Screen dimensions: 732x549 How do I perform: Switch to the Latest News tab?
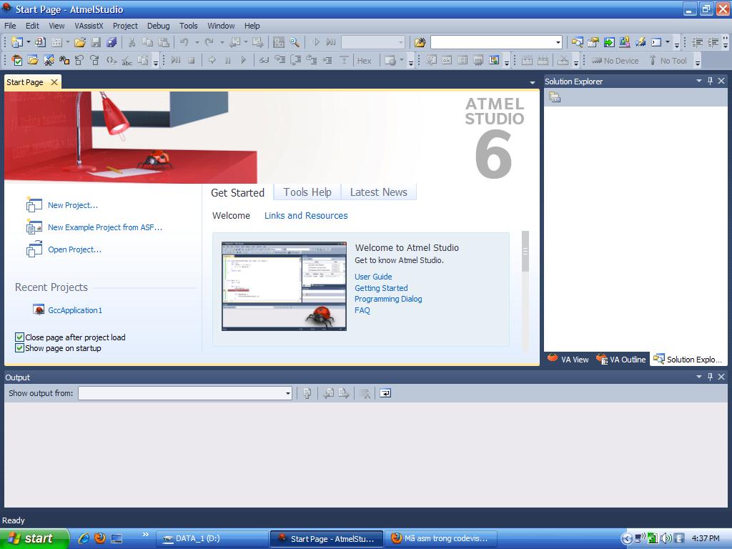[379, 192]
